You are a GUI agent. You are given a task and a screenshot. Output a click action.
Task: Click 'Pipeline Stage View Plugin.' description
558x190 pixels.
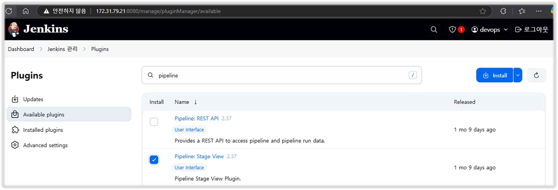(x=208, y=178)
